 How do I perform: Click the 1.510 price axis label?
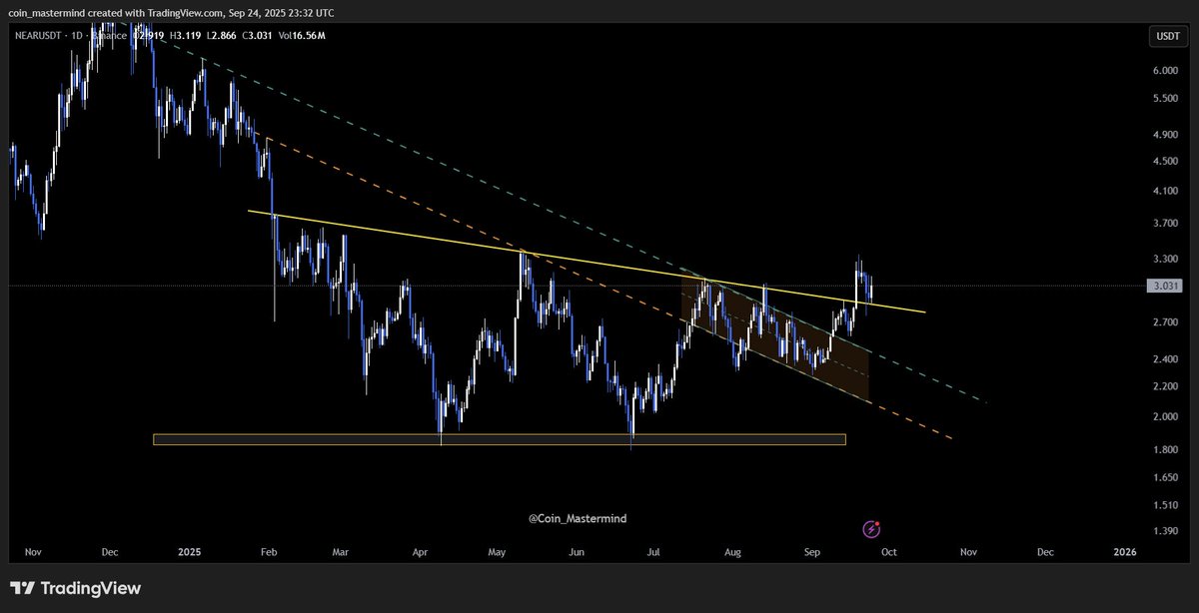(1166, 506)
